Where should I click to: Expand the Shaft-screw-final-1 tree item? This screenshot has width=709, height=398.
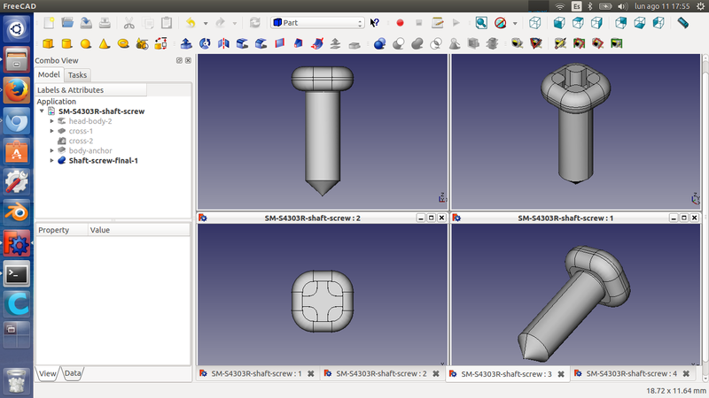51,161
